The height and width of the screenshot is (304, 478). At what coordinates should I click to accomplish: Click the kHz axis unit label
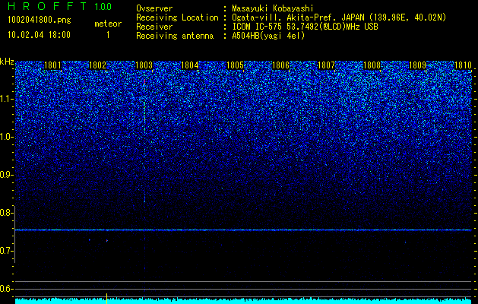(x=7, y=62)
